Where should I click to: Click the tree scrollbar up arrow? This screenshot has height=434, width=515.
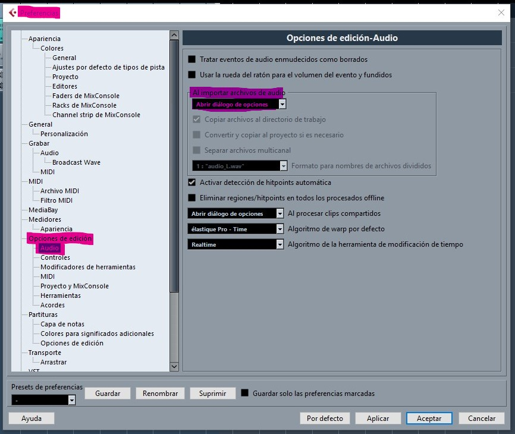(174, 35)
